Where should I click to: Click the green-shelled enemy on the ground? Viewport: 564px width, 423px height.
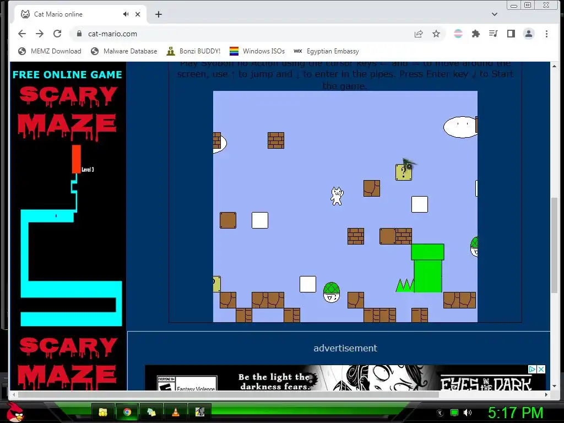[331, 292]
